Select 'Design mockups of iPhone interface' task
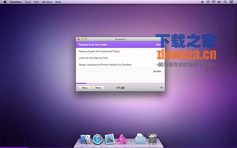Viewport: 237px width, 148px height. (x=120, y=65)
